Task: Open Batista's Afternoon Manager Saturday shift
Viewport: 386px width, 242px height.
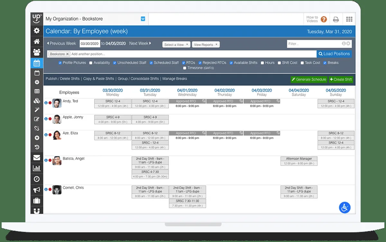Action: (x=299, y=161)
